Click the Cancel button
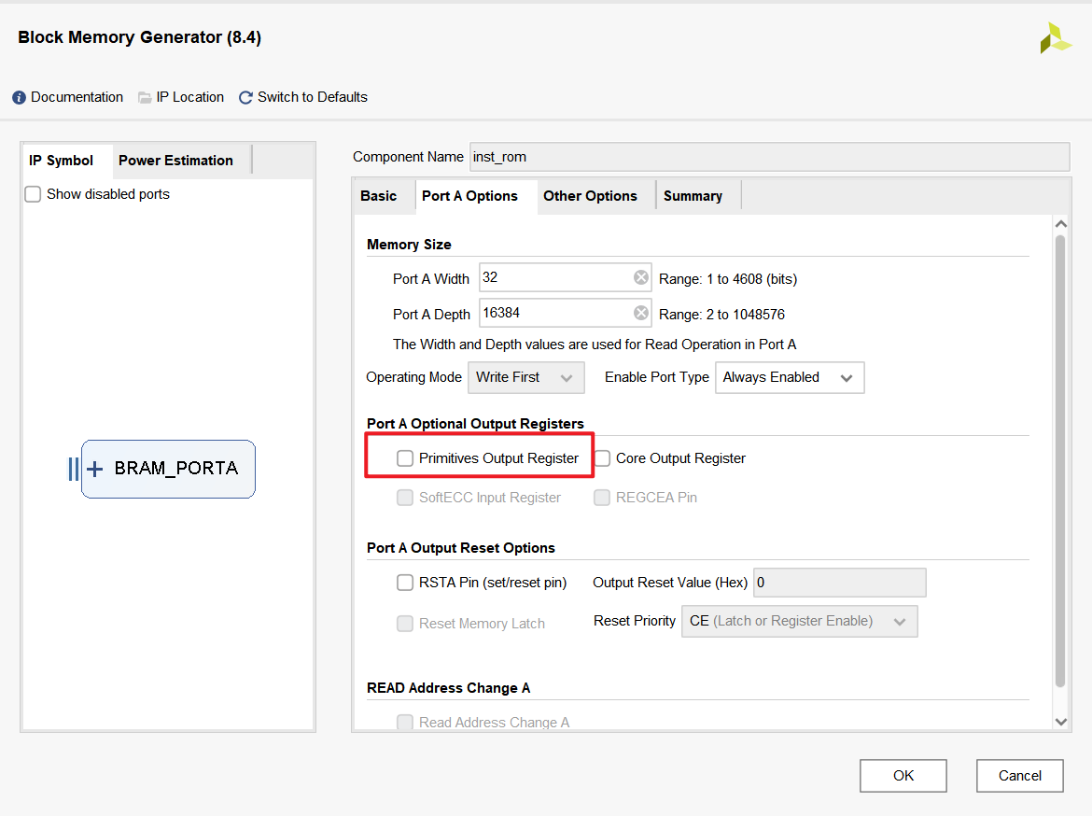The image size is (1092, 816). 1019,776
